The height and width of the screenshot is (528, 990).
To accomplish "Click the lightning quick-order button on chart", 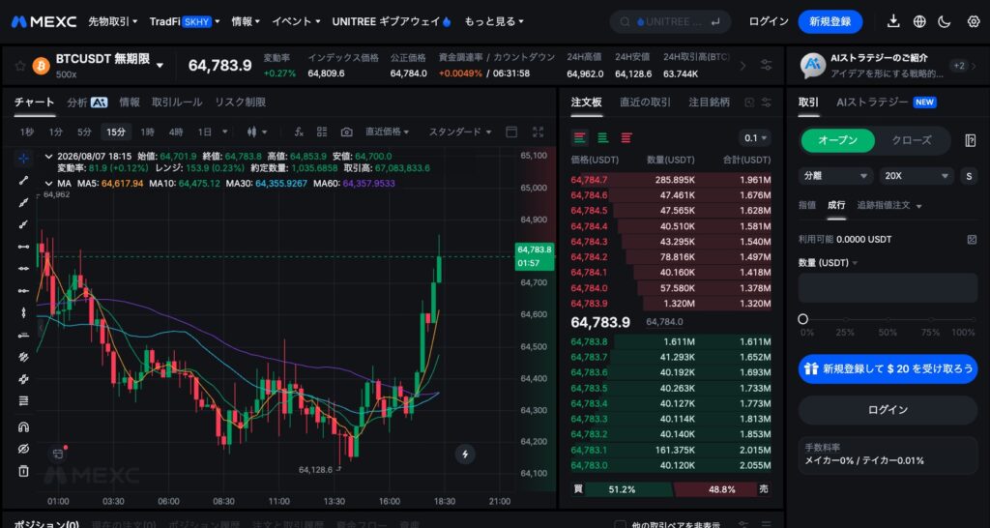I will 465,455.
